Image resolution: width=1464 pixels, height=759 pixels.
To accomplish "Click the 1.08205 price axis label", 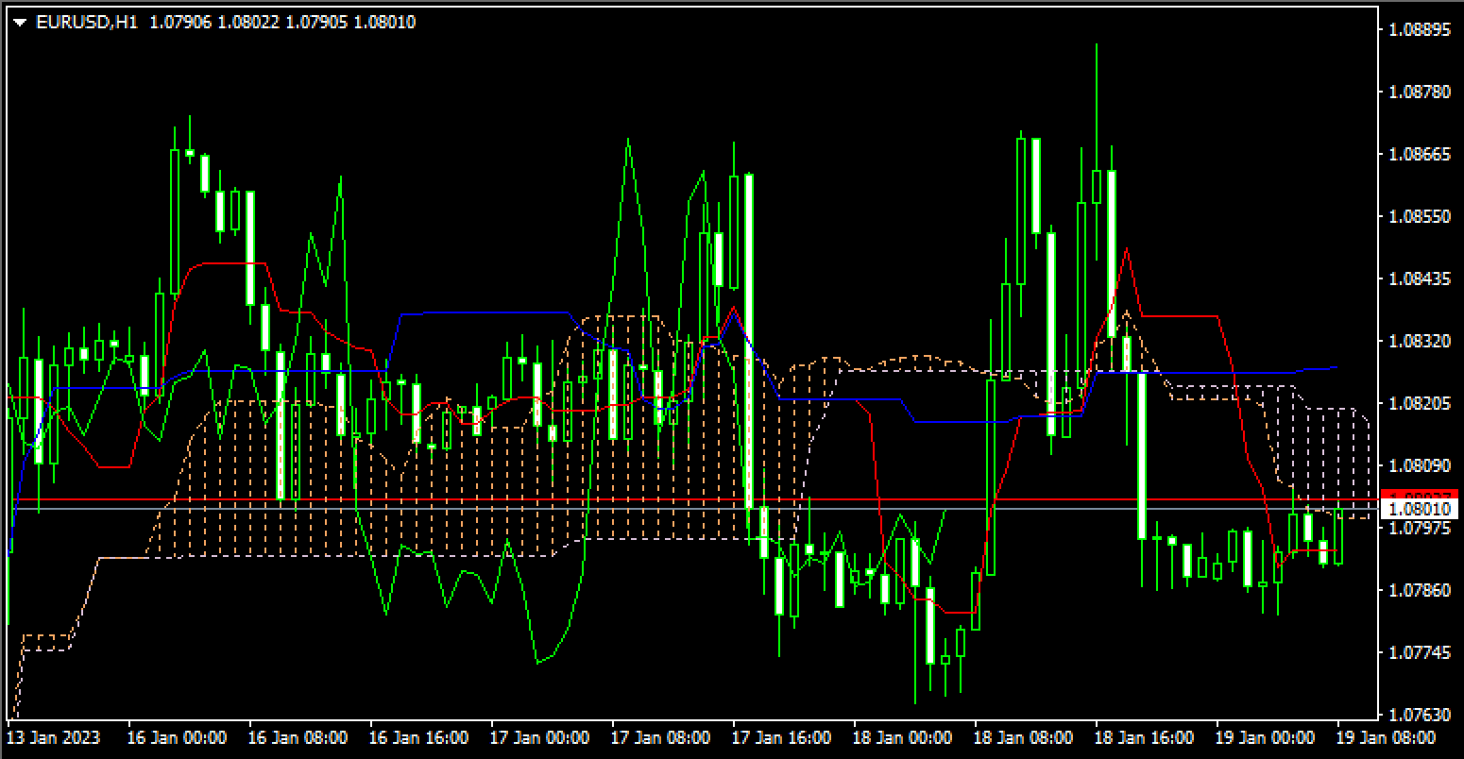I will [x=1419, y=403].
